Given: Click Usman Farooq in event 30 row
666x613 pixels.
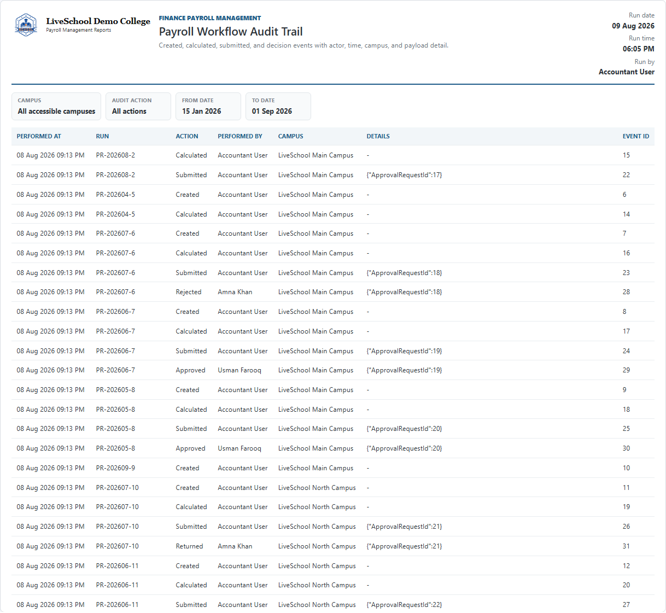Looking at the screenshot, I should (x=239, y=448).
